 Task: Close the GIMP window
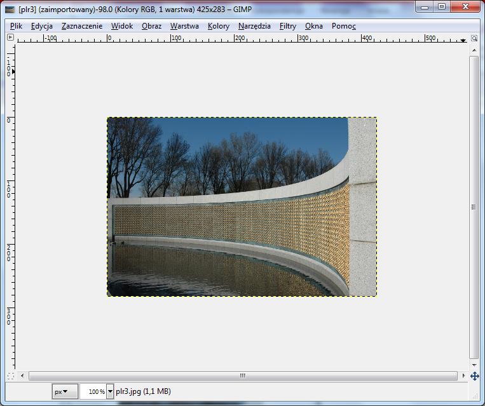click(x=465, y=7)
